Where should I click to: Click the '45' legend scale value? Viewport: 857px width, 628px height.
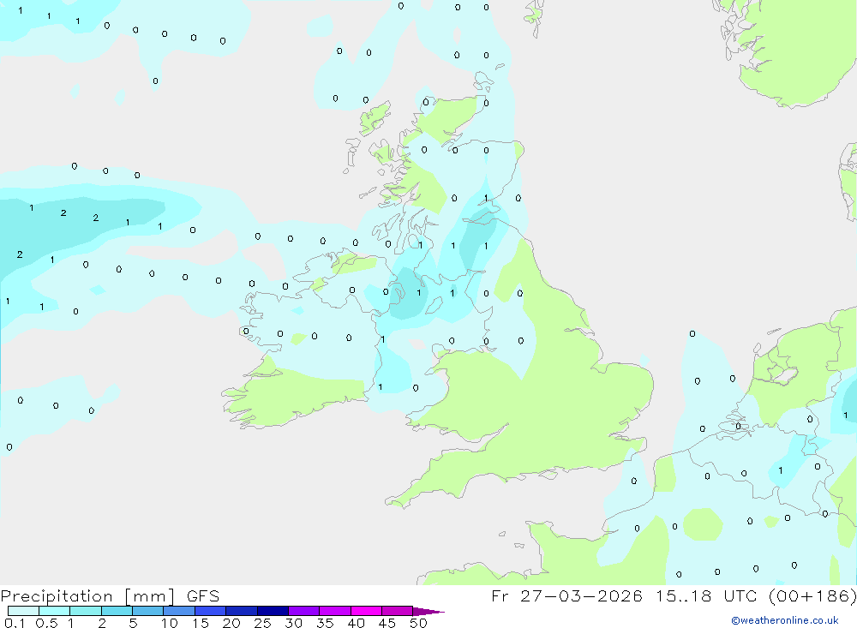click(387, 623)
